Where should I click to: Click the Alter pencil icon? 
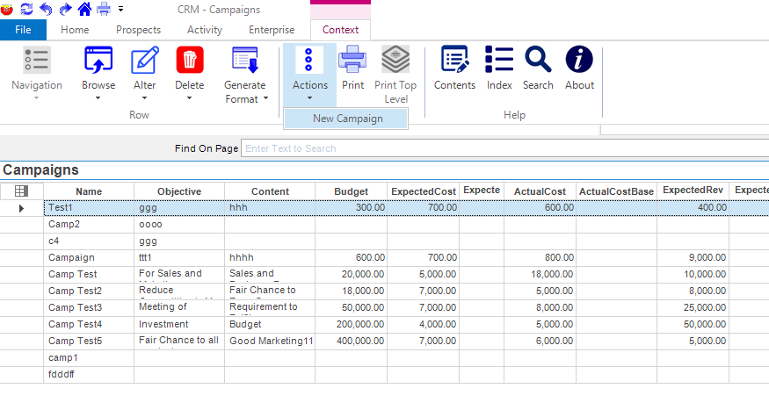point(144,60)
